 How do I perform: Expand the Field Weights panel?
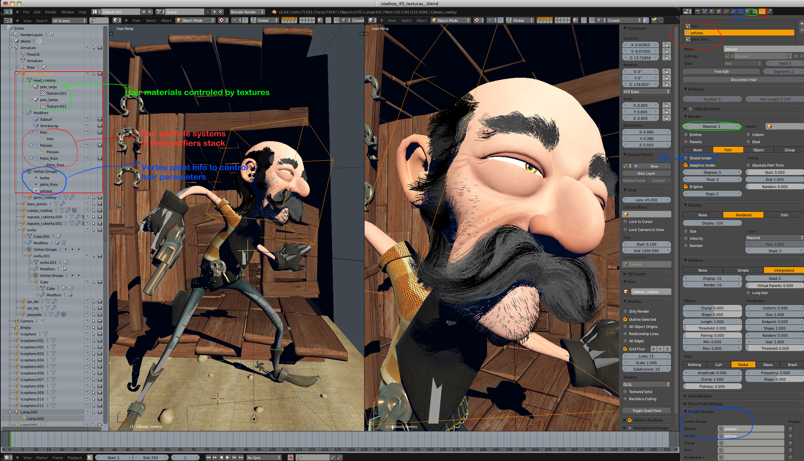coord(700,396)
